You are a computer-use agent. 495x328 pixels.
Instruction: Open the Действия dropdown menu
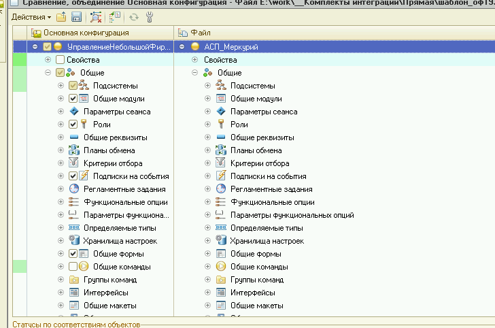point(31,16)
